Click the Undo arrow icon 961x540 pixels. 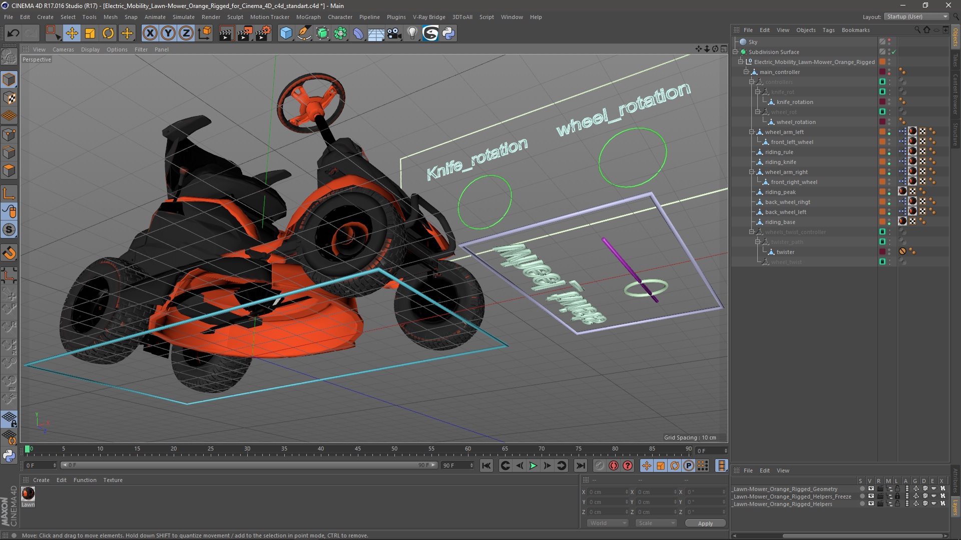click(14, 33)
